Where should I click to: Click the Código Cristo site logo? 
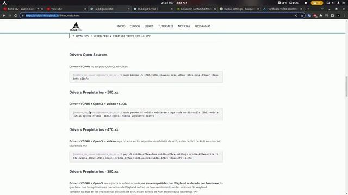click(x=76, y=27)
